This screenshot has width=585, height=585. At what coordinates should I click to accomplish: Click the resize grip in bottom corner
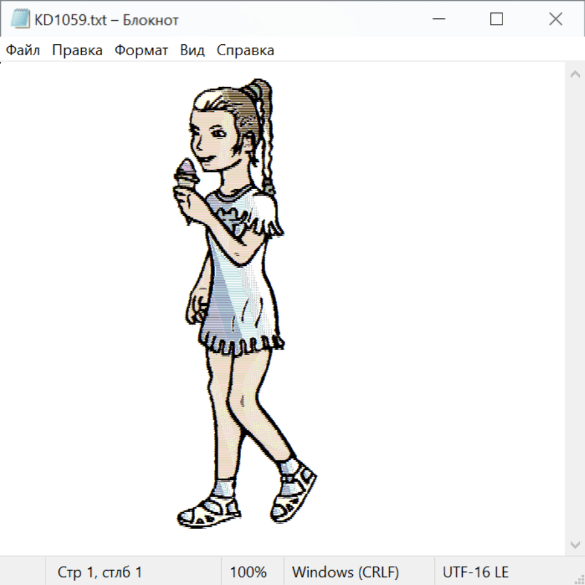(x=578, y=578)
